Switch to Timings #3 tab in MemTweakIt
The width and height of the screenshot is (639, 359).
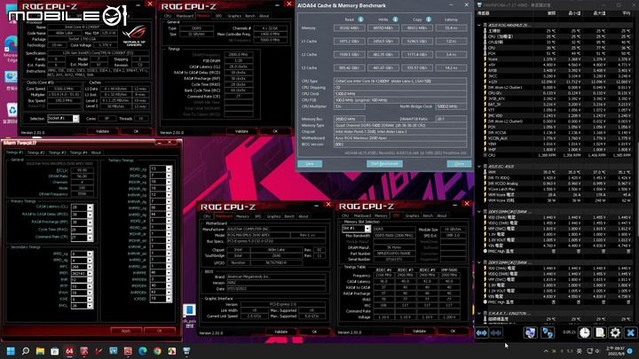click(57, 152)
